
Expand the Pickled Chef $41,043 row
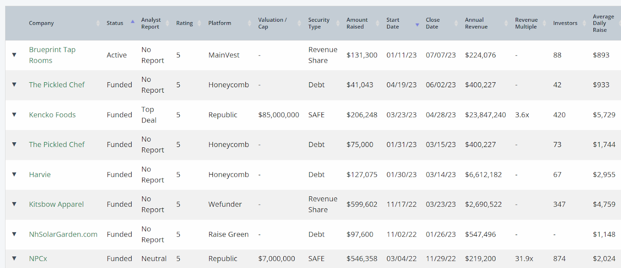(14, 85)
